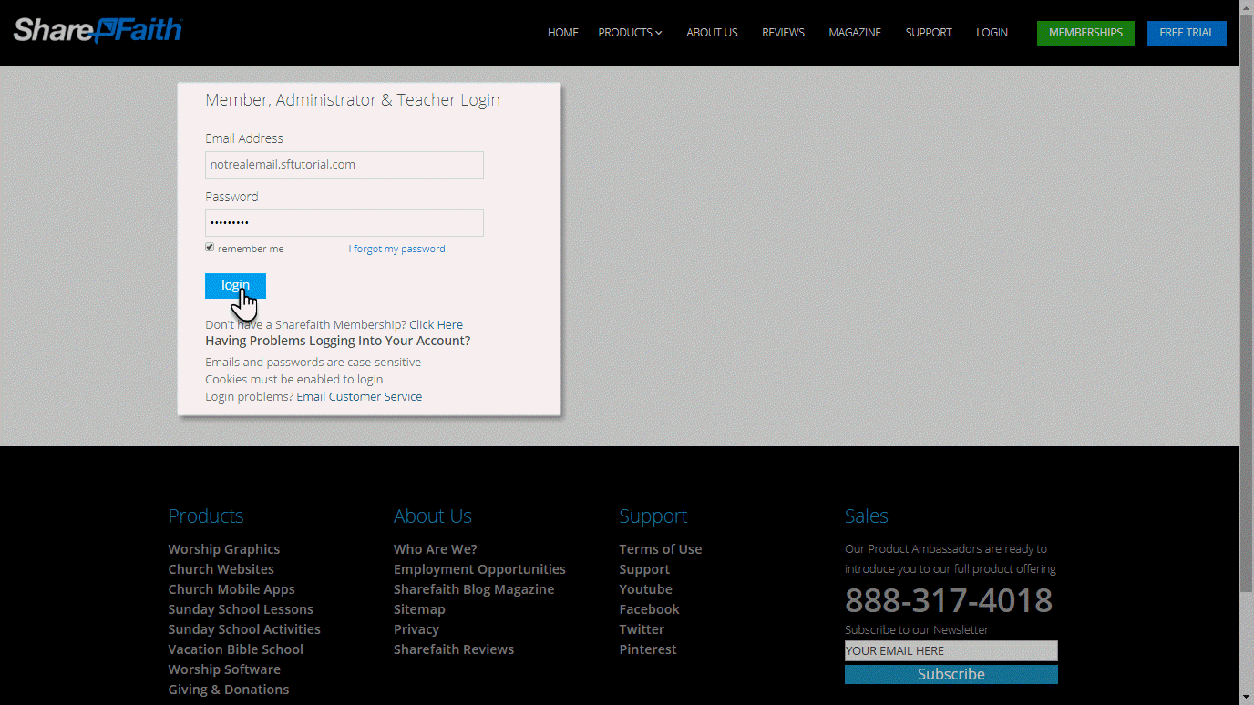Open the Sitemap footer link

click(419, 609)
